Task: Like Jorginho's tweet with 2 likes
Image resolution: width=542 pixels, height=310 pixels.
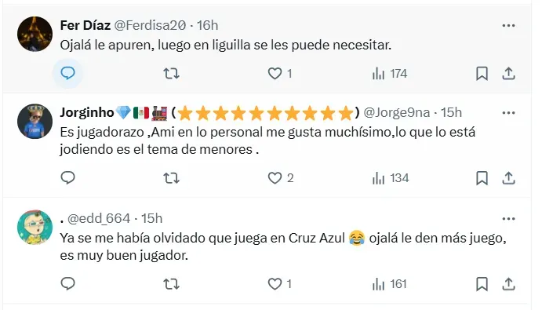Action: 280,178
